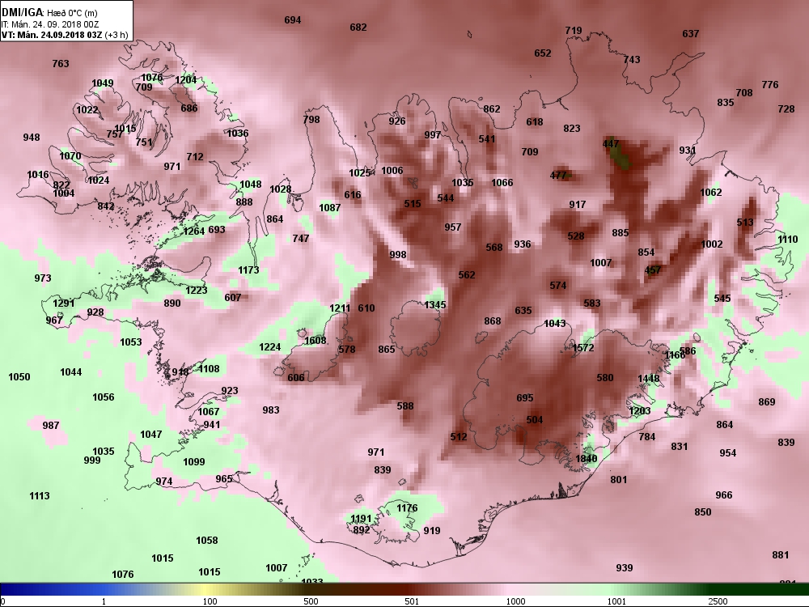Screen dimensions: 809x607
Task: Click the map value 1173
Action: click(x=248, y=270)
